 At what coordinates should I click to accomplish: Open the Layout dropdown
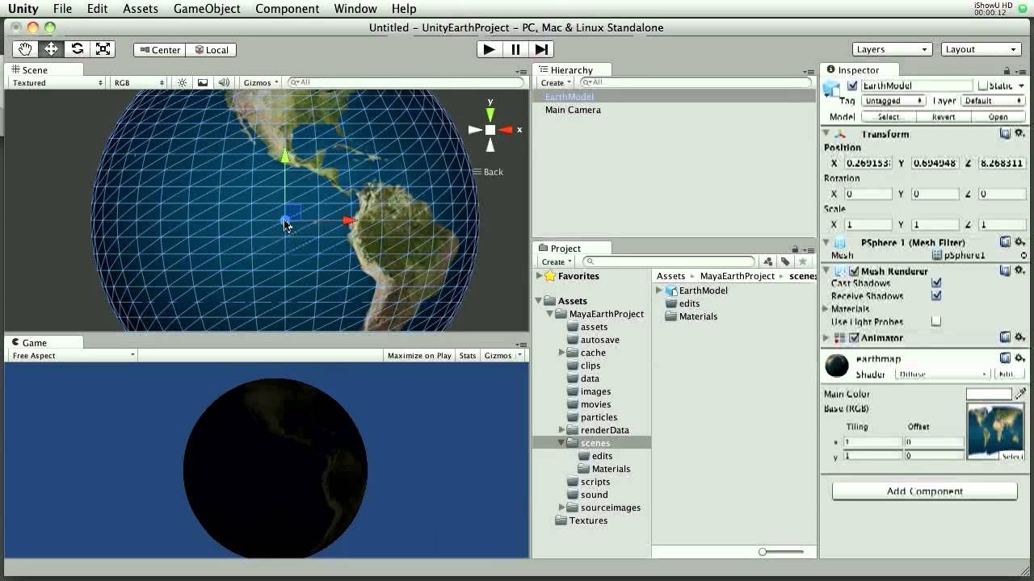[982, 49]
